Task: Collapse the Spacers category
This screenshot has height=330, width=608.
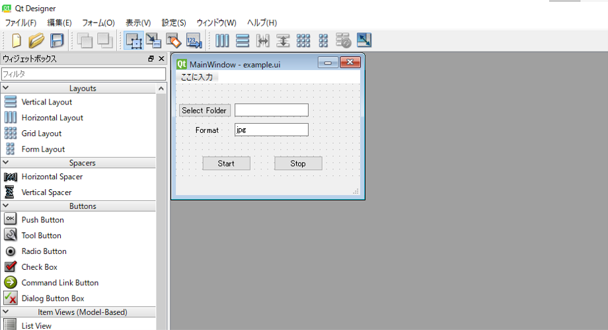Action: click(x=6, y=162)
